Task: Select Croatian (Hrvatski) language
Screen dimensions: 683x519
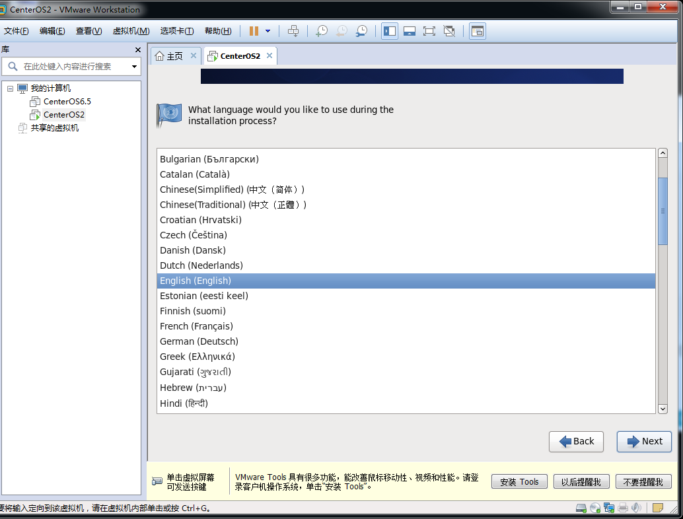Action: click(406, 220)
